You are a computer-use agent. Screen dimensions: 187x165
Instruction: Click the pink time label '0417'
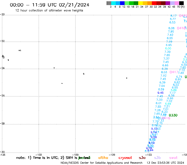tap(174, 72)
